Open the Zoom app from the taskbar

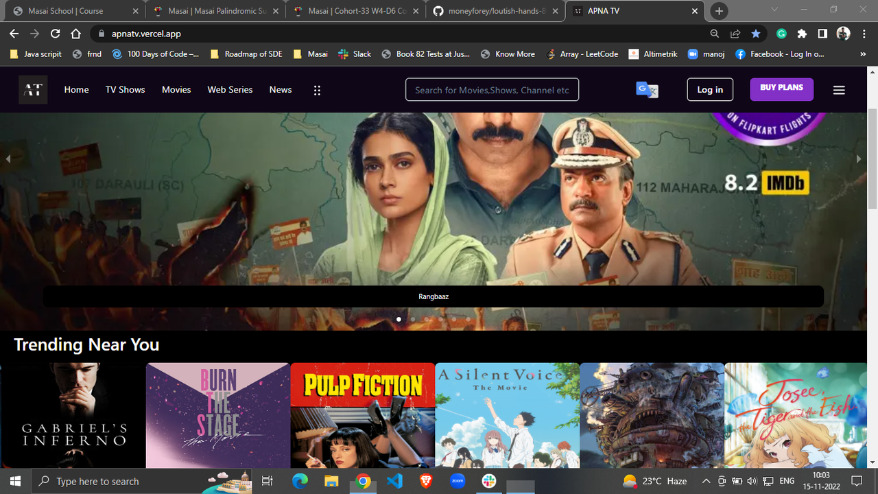click(x=457, y=481)
